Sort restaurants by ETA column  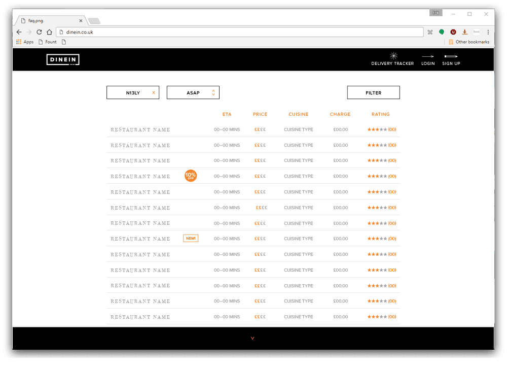click(227, 114)
